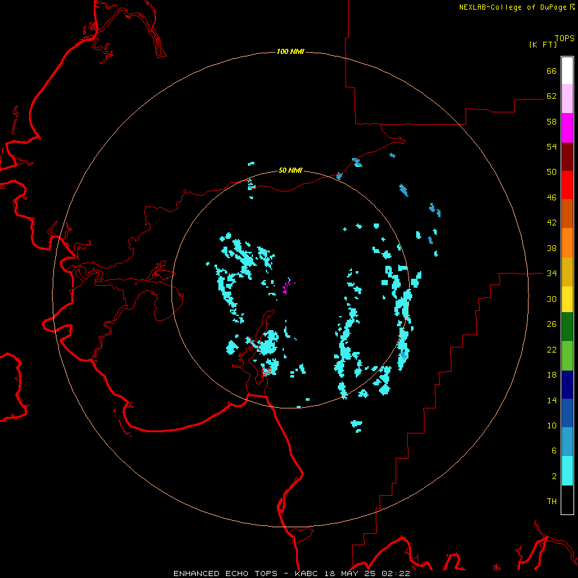Click the legend value 6
578x578 pixels.
tap(554, 451)
